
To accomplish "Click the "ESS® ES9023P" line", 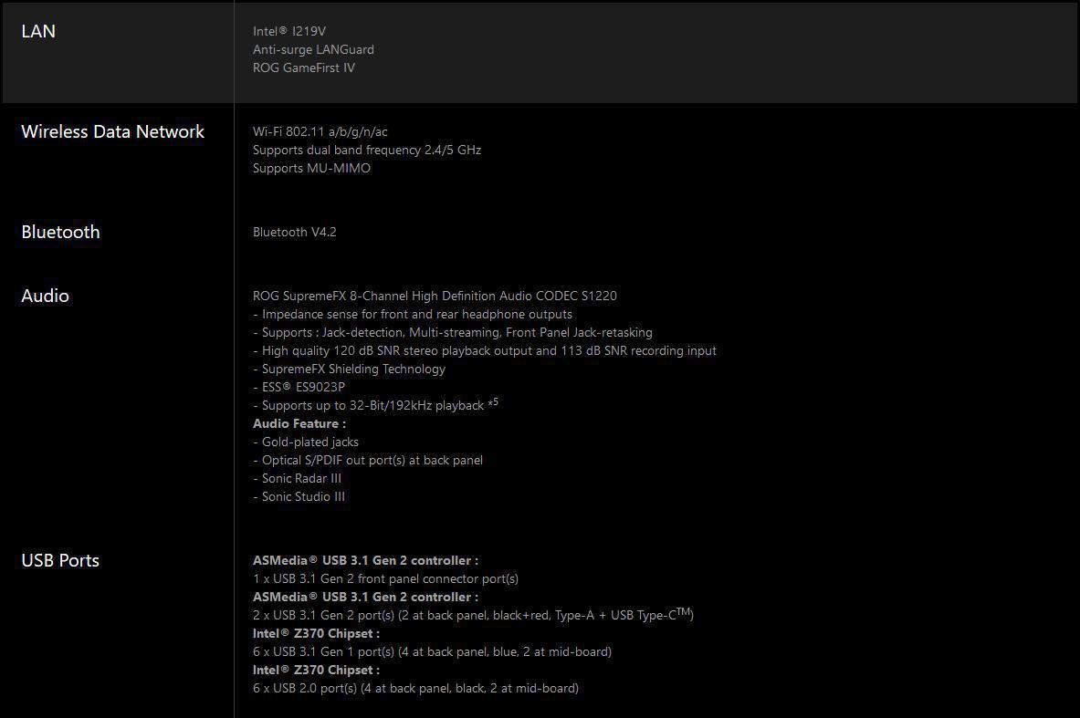I will point(299,387).
